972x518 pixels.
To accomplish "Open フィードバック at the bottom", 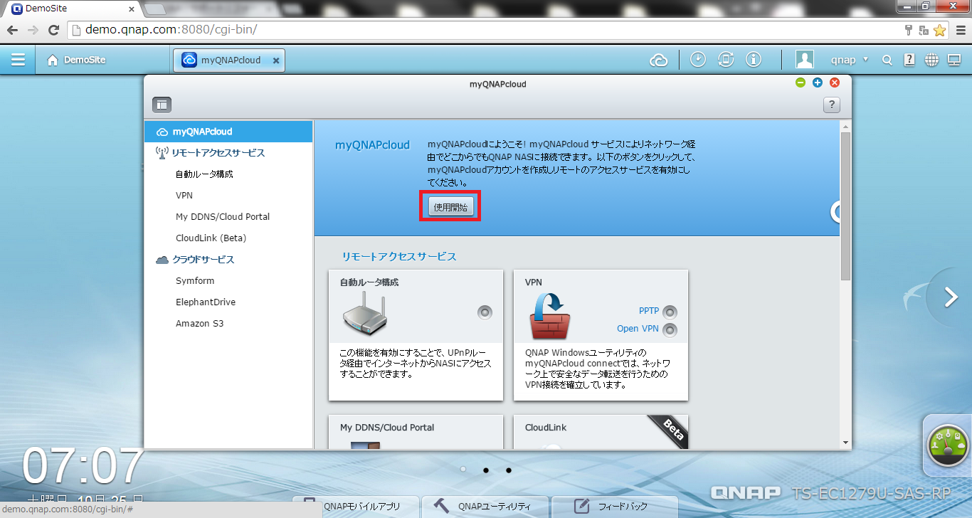I will pos(615,507).
